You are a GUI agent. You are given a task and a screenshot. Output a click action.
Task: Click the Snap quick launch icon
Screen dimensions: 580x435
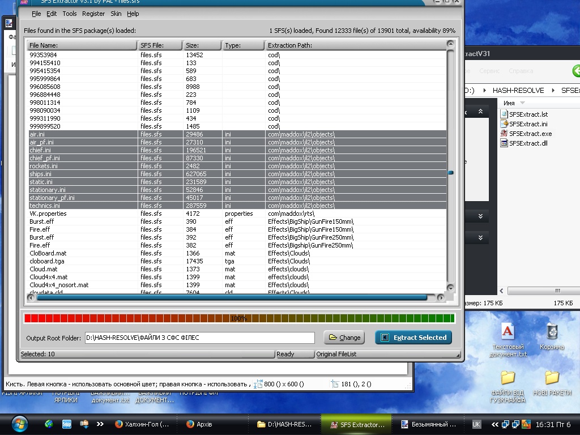67,424
